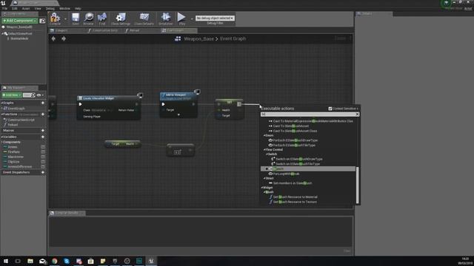The height and width of the screenshot is (266, 474).
Task: Click the Find toolbar icon
Action: (x=102, y=18)
